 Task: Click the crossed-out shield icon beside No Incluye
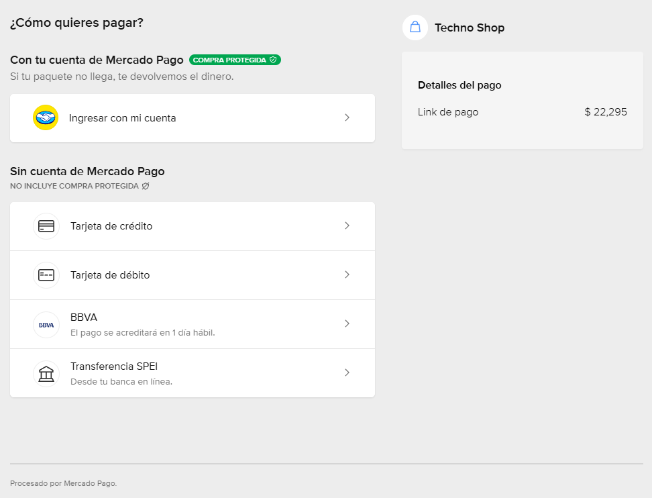pyautogui.click(x=146, y=186)
